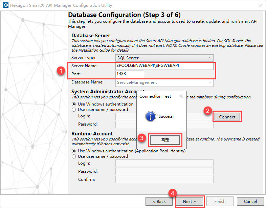266x208 pixels.
Task: Go to next step with Next >
Action: click(x=190, y=201)
